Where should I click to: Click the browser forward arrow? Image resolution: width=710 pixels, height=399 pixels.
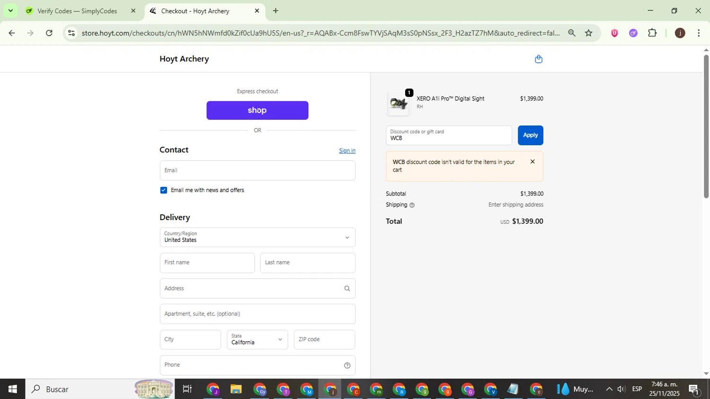tap(30, 33)
